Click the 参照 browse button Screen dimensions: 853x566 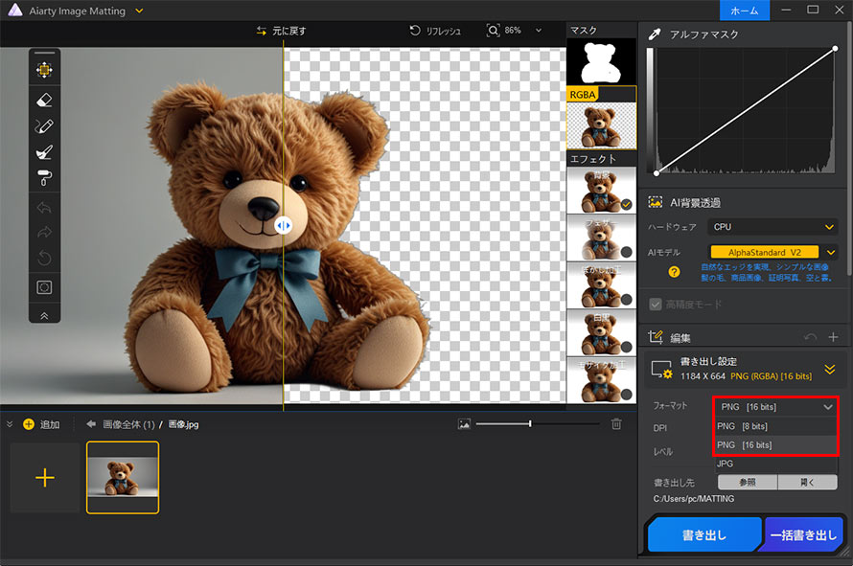point(747,482)
